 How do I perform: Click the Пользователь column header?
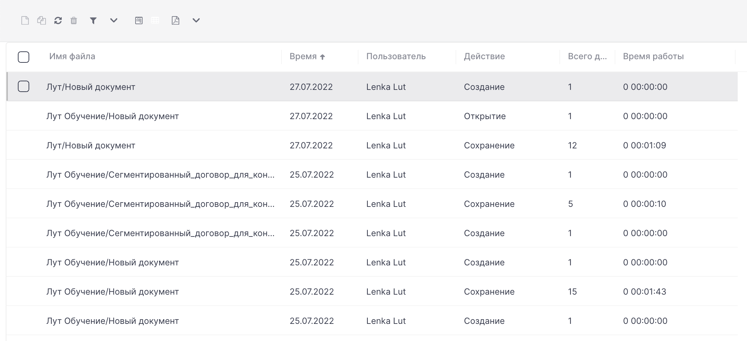click(396, 56)
